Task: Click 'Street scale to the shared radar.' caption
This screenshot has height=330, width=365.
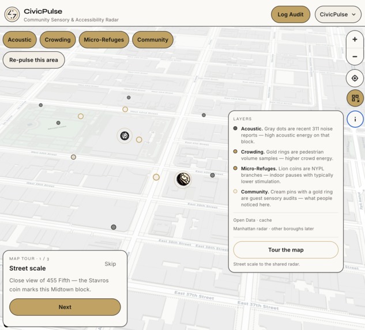Action: point(266,264)
